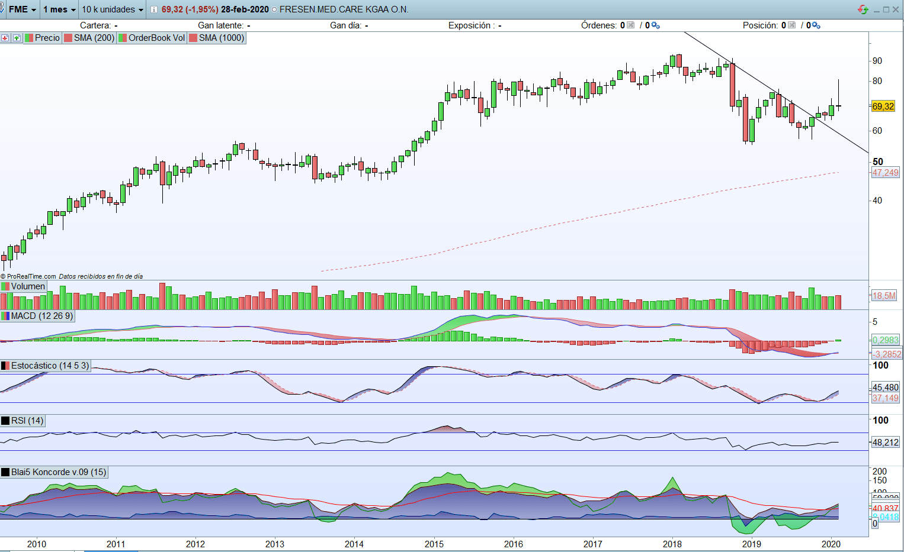Open the FME ticker symbol dropdown
The width and height of the screenshot is (904, 552).
[22, 9]
